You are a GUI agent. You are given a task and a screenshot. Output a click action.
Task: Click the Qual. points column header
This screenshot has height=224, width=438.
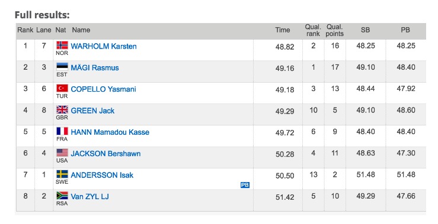335,30
